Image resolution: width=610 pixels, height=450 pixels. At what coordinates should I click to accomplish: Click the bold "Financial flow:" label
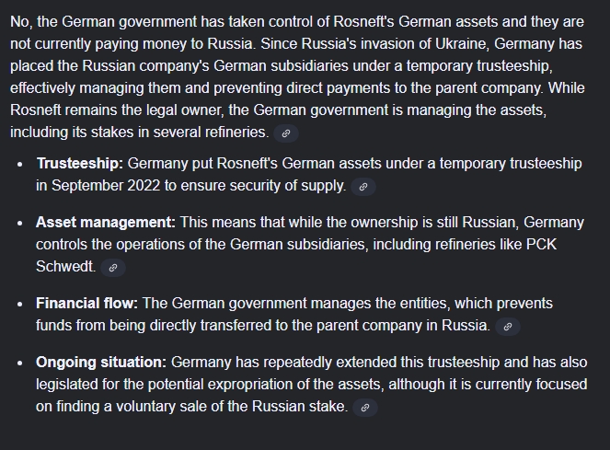coord(87,304)
